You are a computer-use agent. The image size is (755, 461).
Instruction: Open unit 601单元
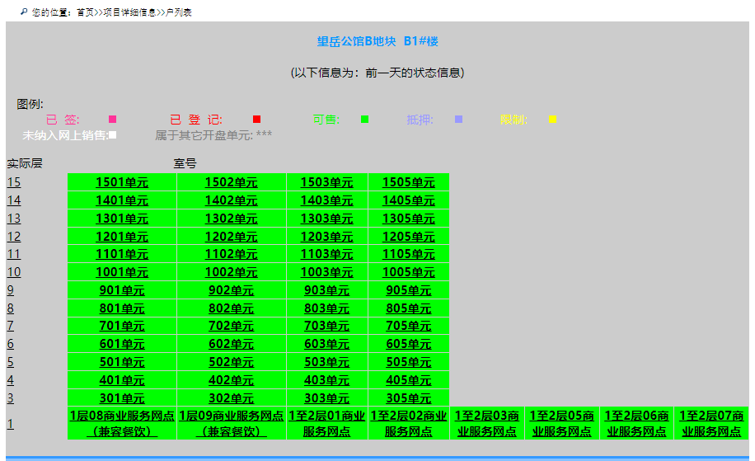coord(122,344)
